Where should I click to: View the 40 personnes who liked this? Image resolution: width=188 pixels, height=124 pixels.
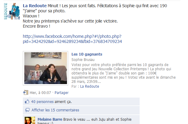[x=42, y=102]
